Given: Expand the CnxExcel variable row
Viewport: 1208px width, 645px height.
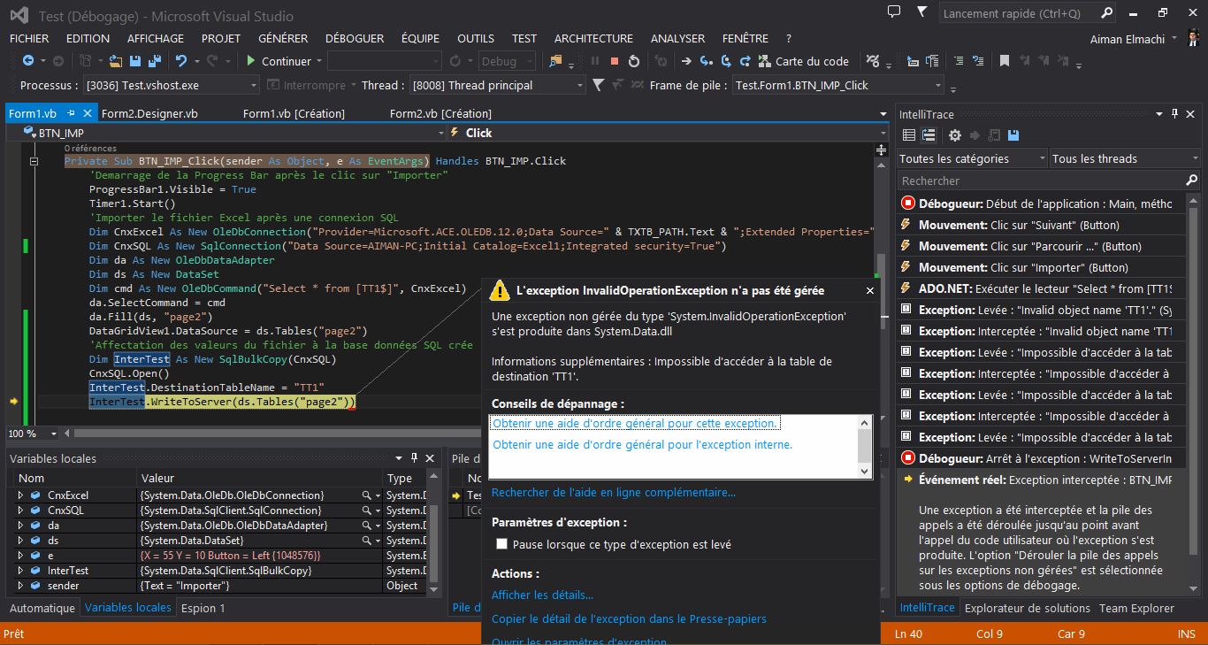Looking at the screenshot, I should click(x=21, y=495).
